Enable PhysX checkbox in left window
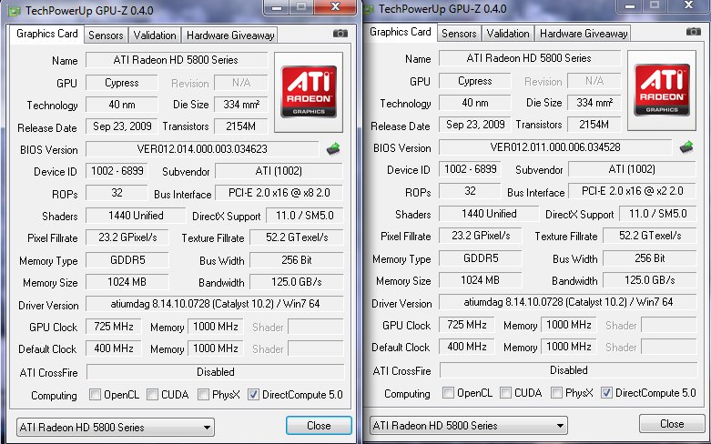The width and height of the screenshot is (711, 444). click(203, 395)
